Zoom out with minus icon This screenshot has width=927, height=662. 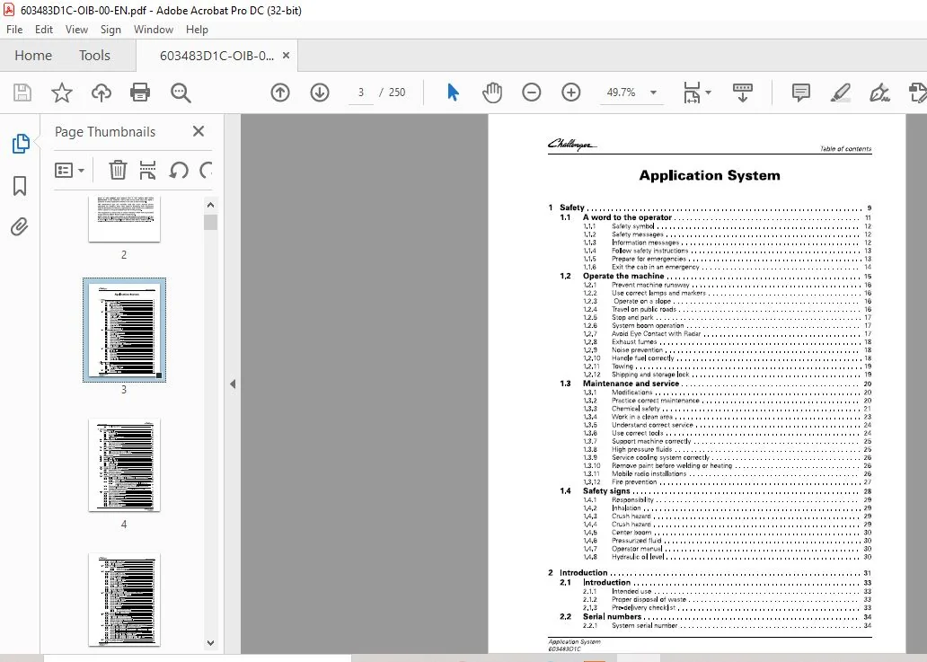[532, 93]
